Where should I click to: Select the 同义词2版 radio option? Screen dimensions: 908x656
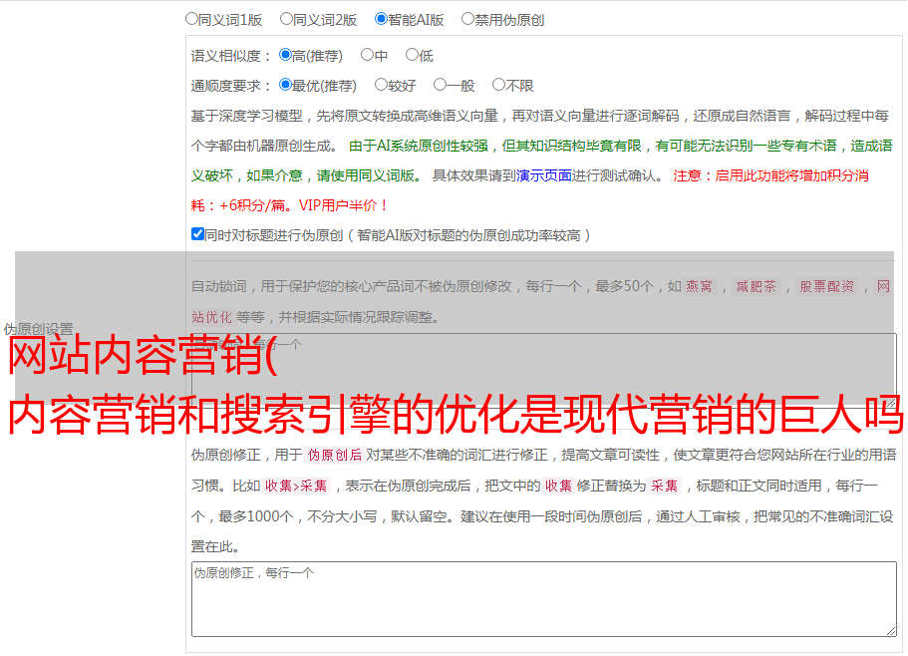[x=286, y=19]
